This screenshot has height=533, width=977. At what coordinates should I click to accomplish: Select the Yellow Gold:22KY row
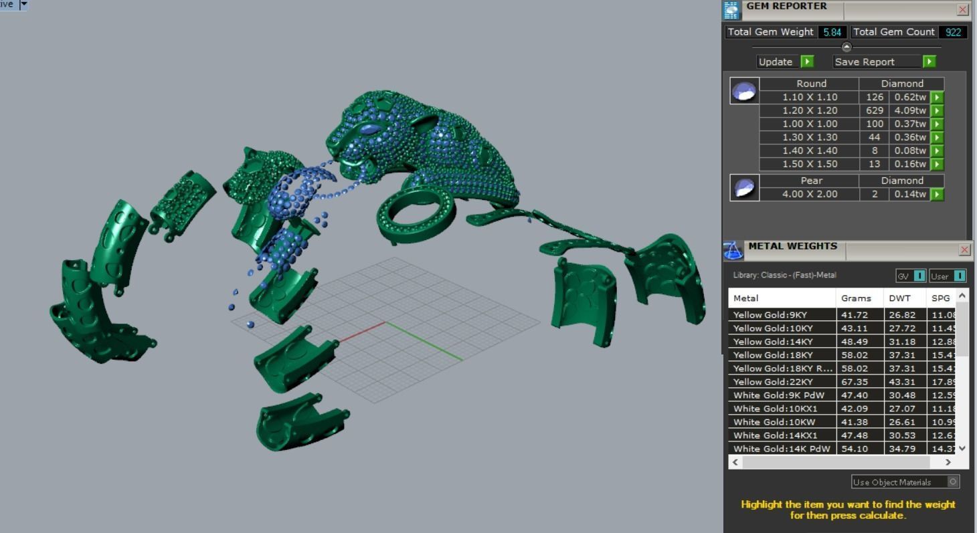pyautogui.click(x=842, y=381)
